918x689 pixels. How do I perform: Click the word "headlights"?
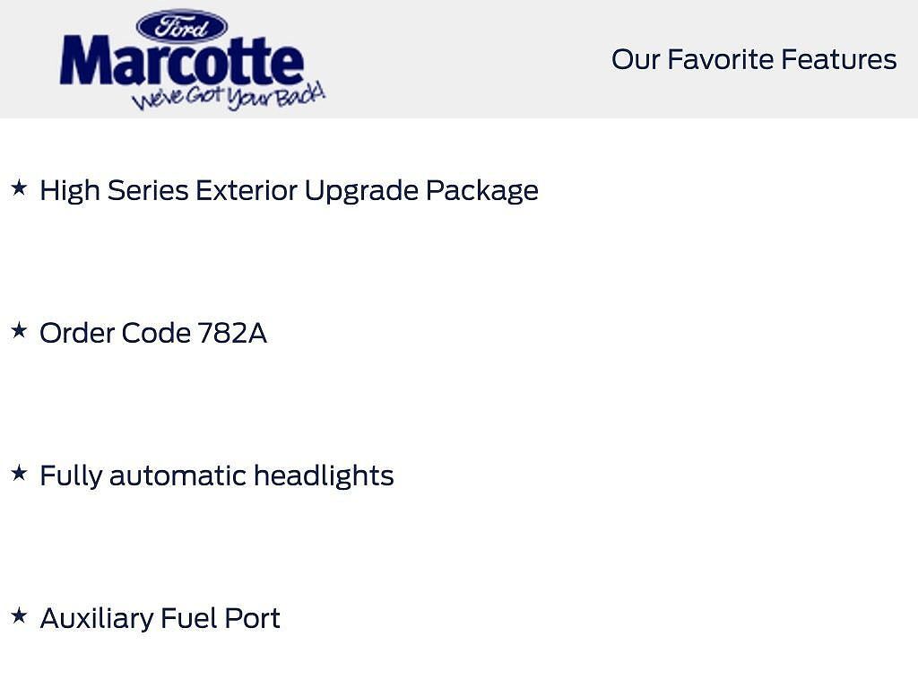coord(324,475)
